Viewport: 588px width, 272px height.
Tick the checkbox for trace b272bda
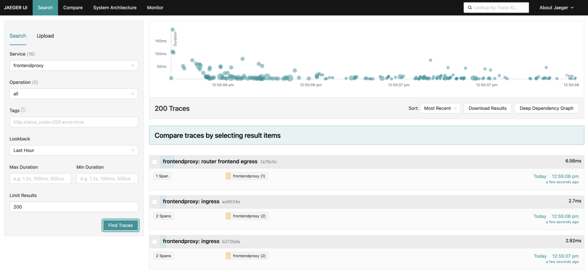(x=155, y=241)
